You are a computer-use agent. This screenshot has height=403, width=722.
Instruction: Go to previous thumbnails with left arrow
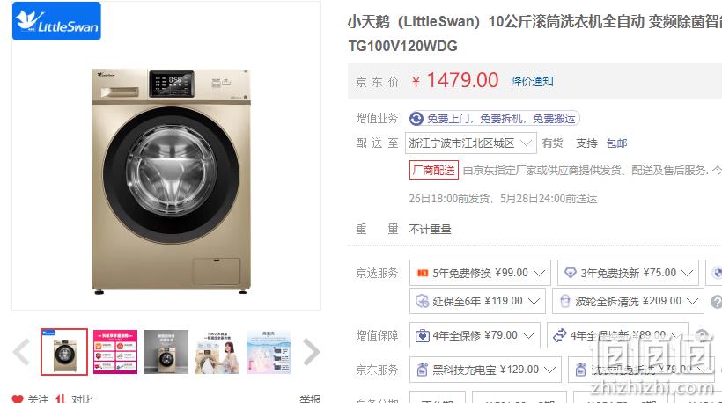[22, 352]
